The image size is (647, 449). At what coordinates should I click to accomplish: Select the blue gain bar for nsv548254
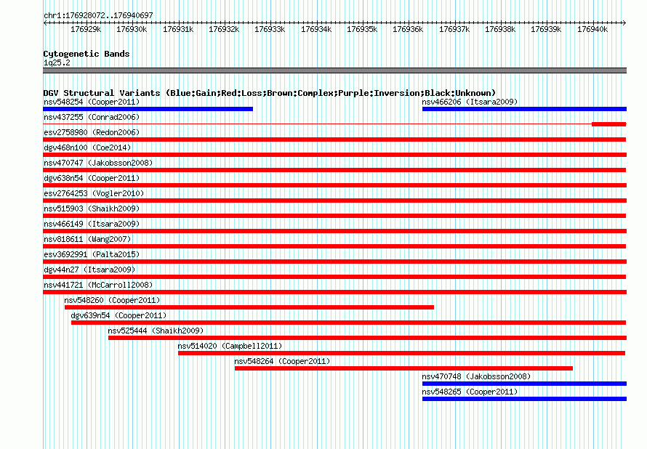click(x=148, y=109)
